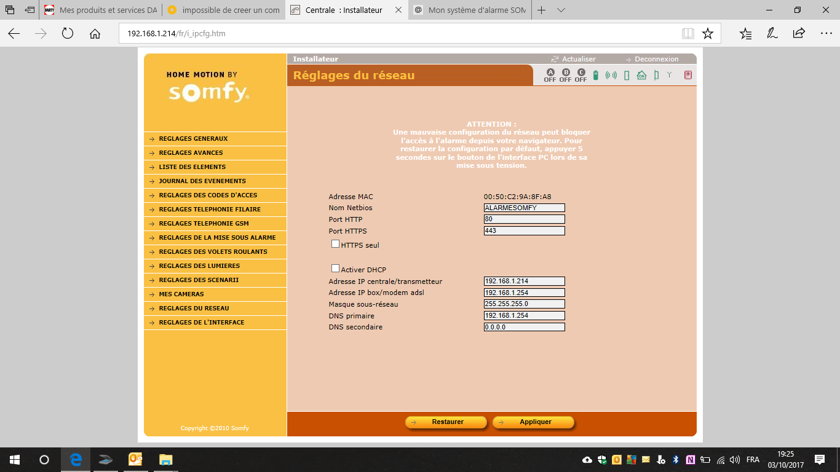Open REGLAGES DE LA MISE SOUS ALARME
This screenshot has height=472, width=840.
point(215,238)
